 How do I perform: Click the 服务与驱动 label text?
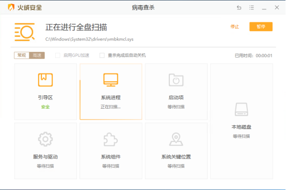[45, 157]
